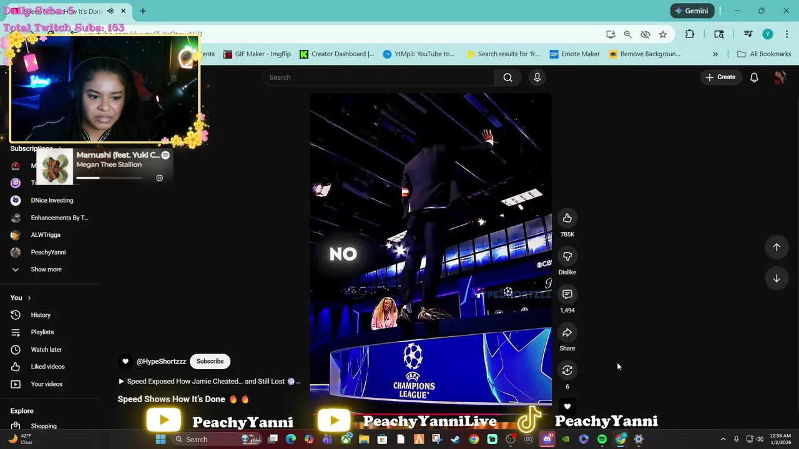Image resolution: width=799 pixels, height=449 pixels.
Task: Open Chrome three-dot menu
Action: 786,34
